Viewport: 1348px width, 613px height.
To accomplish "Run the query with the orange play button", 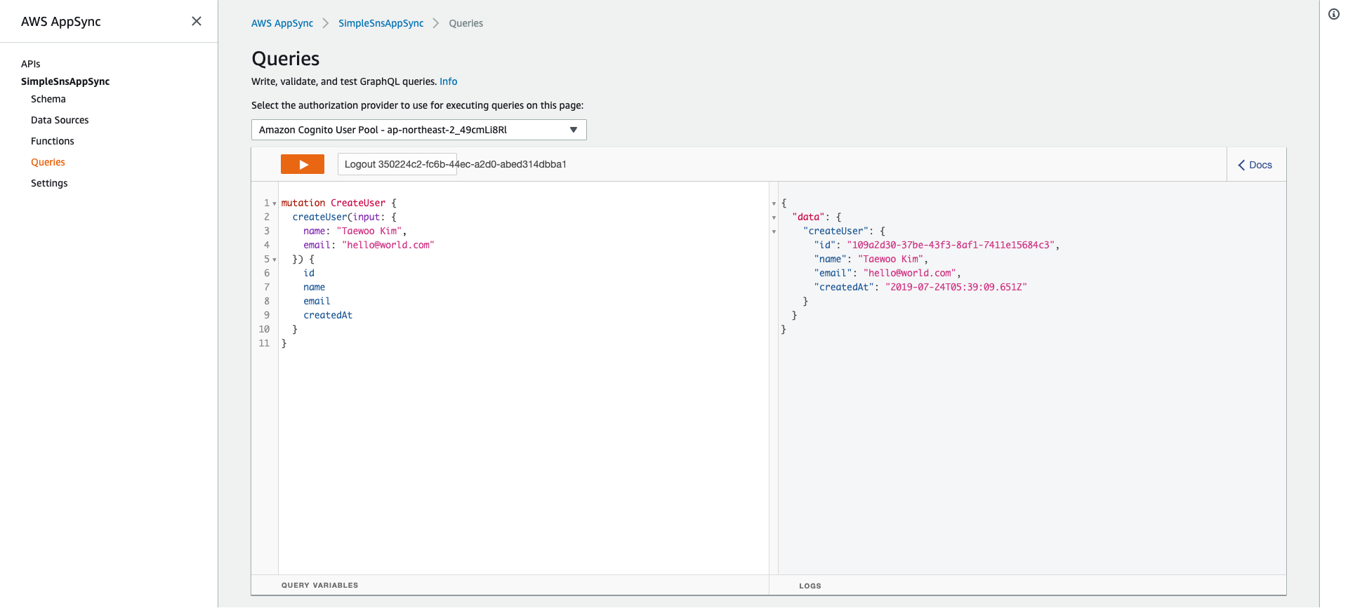I will pyautogui.click(x=303, y=164).
